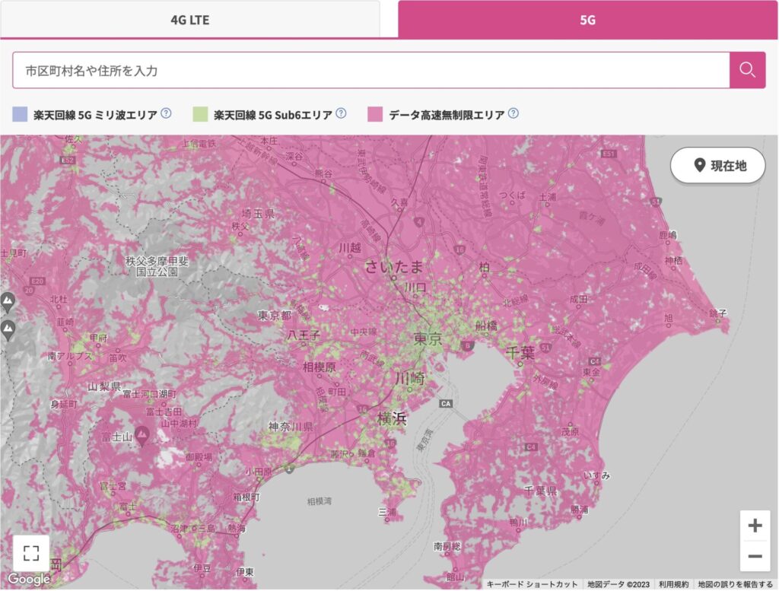779x591 pixels.
Task: Click the 甲府 label on map
Action: (98, 338)
